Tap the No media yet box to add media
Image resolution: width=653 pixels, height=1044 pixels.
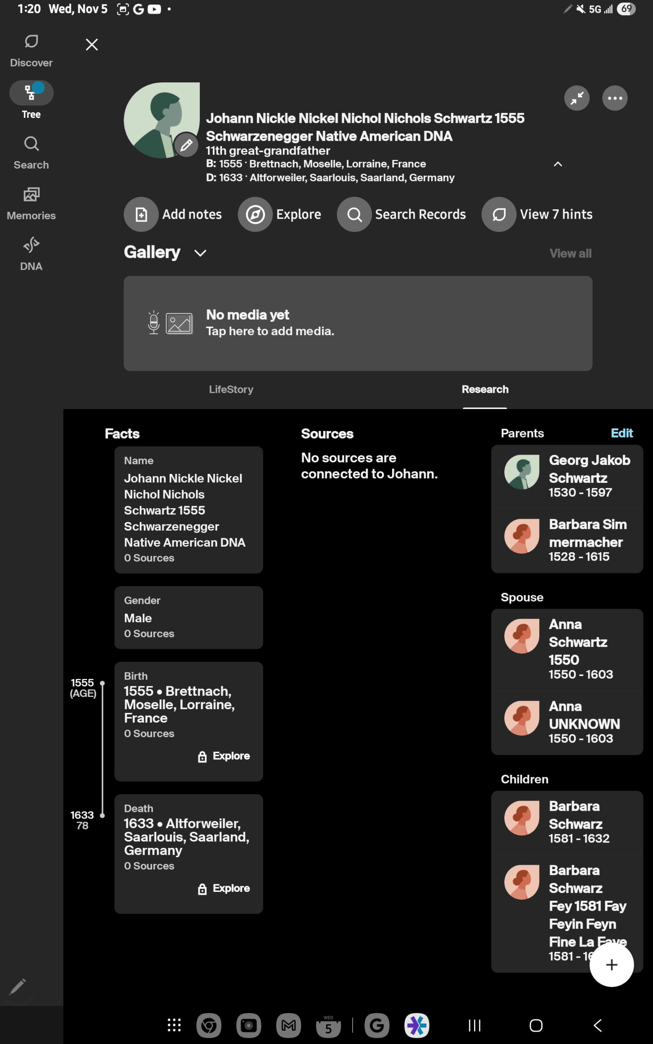[x=357, y=323]
